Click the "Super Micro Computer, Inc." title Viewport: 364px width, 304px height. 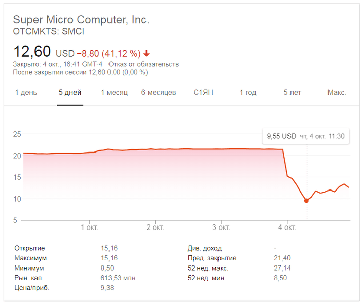coord(81,20)
